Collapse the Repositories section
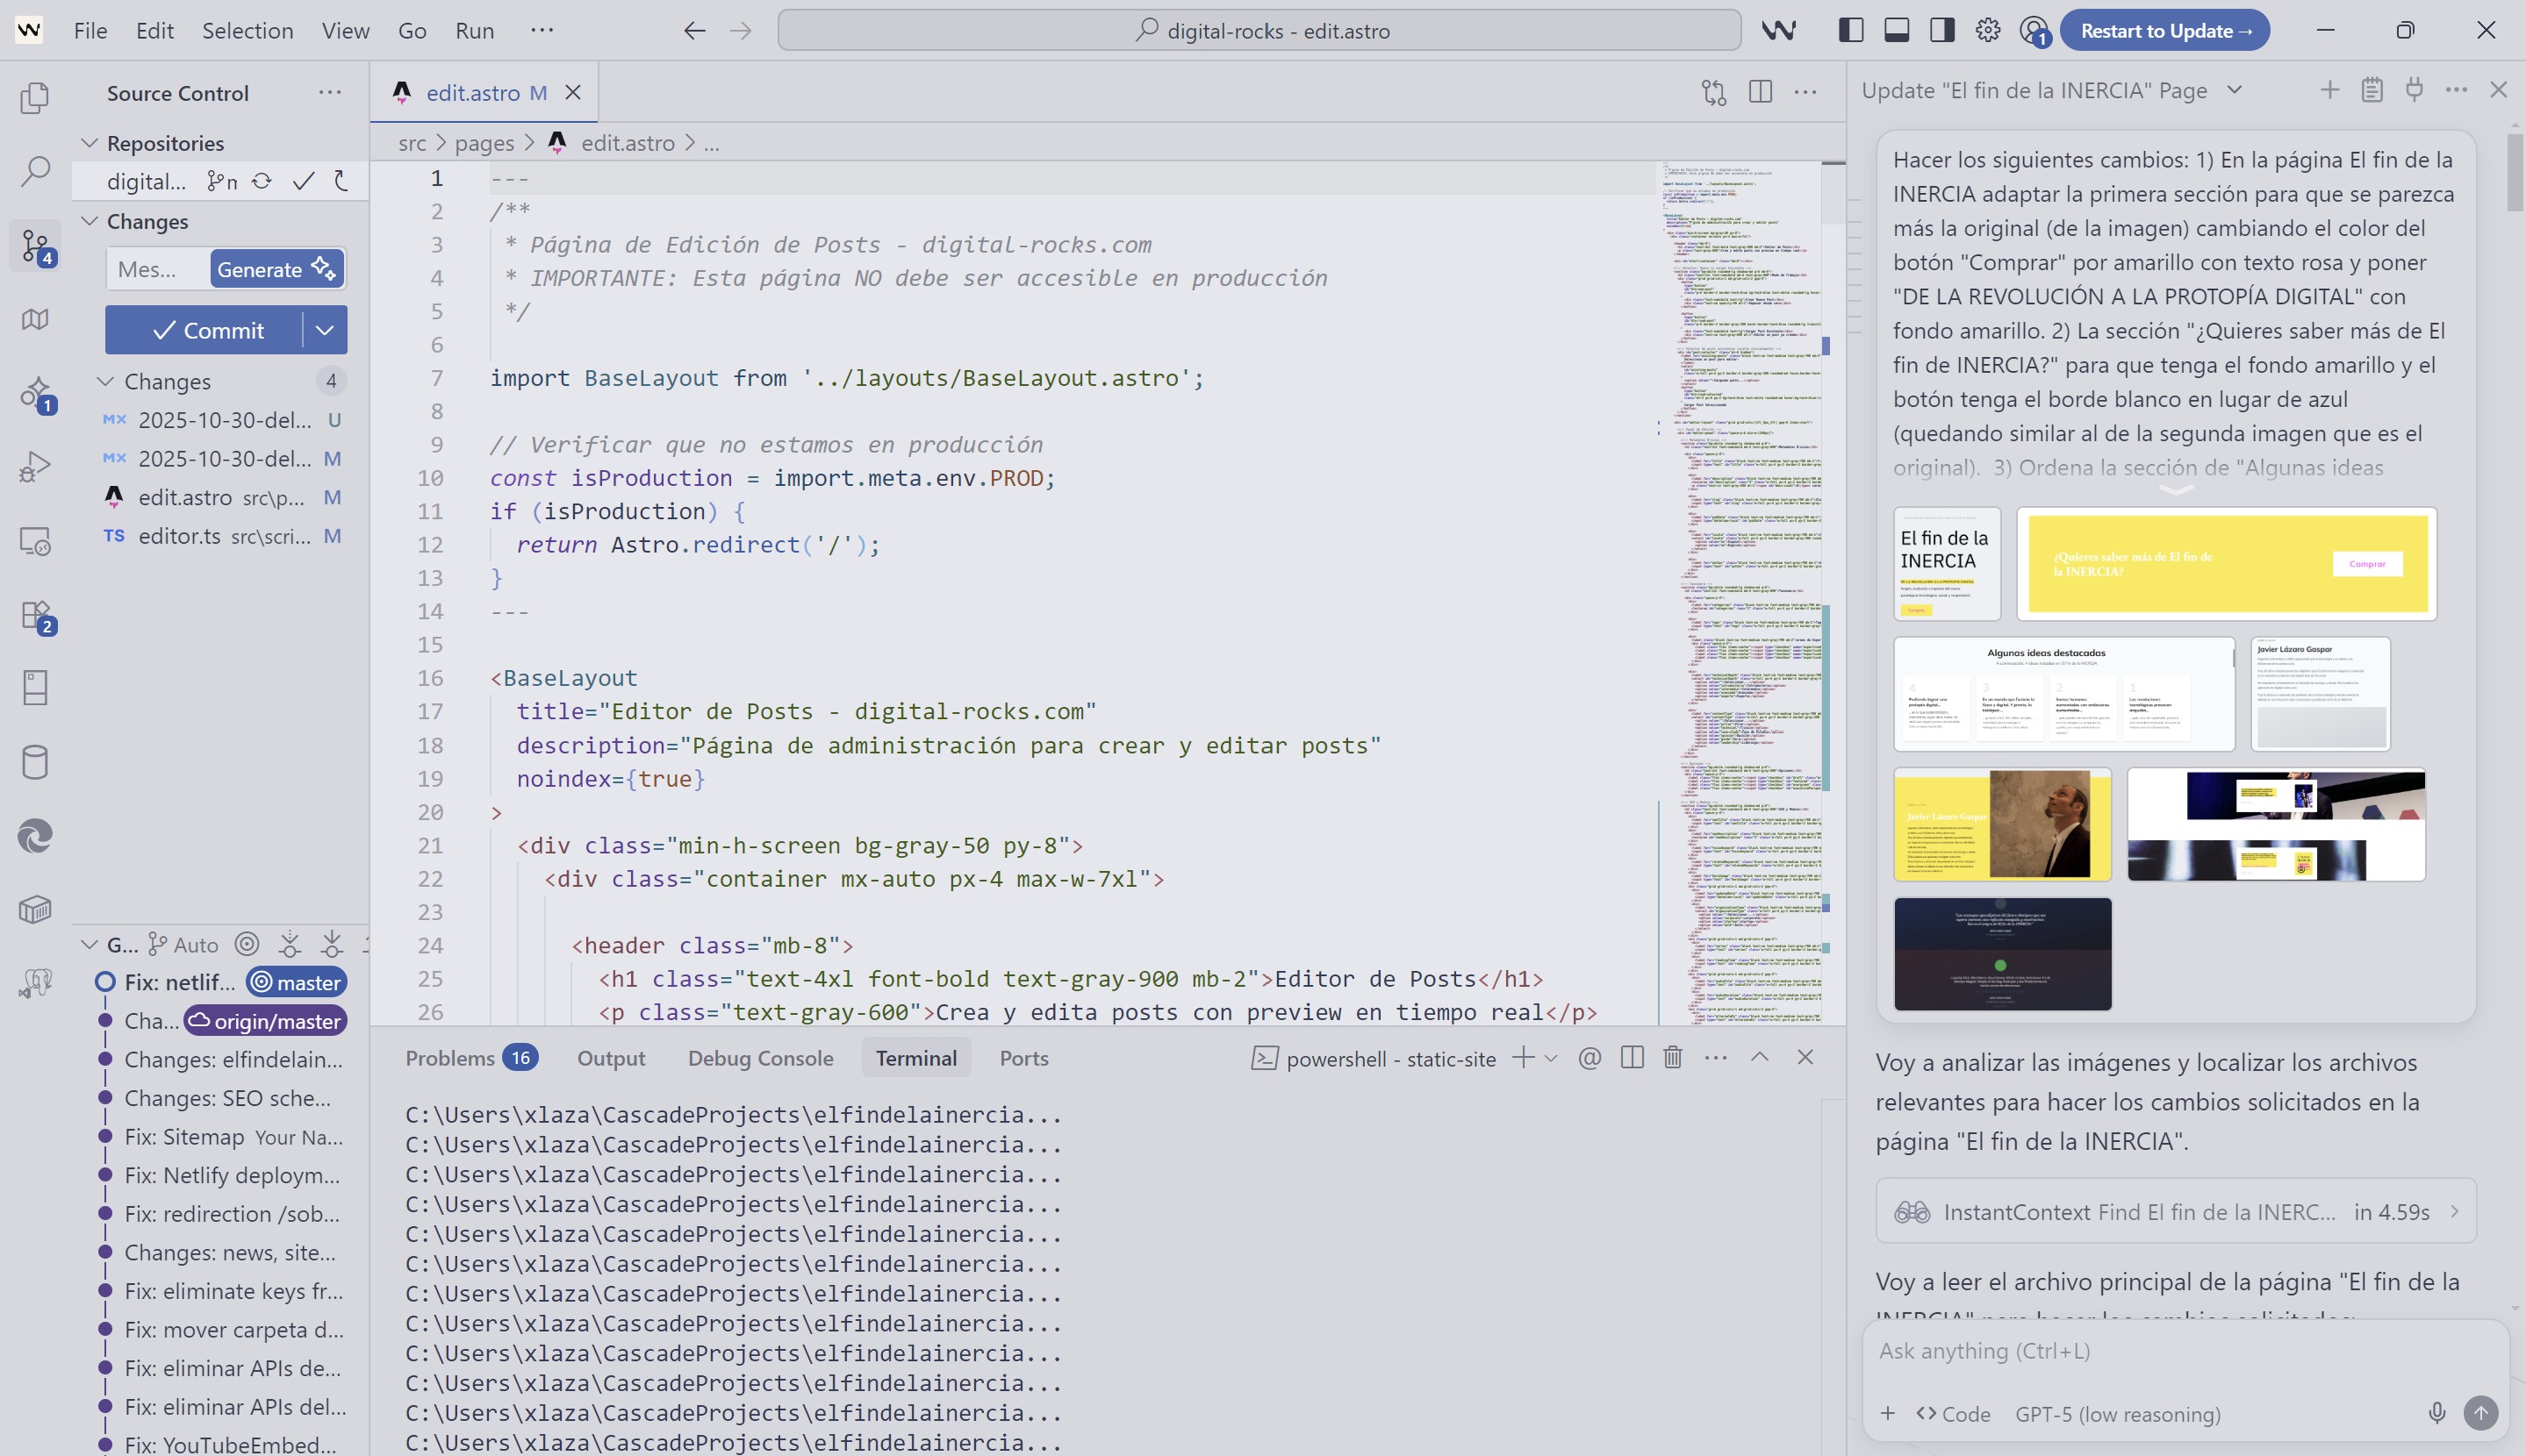Image resolution: width=2526 pixels, height=1456 pixels. [x=90, y=143]
